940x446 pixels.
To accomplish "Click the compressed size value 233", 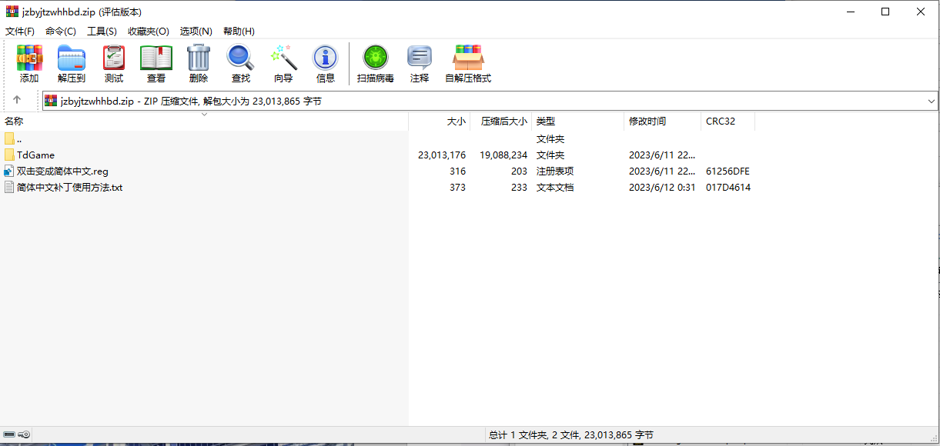I will click(x=519, y=187).
